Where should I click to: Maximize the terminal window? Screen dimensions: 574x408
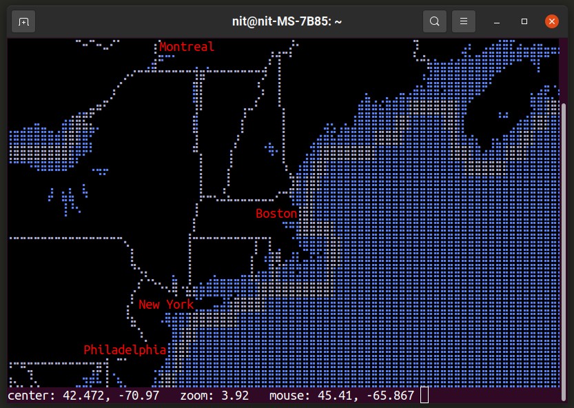(524, 21)
